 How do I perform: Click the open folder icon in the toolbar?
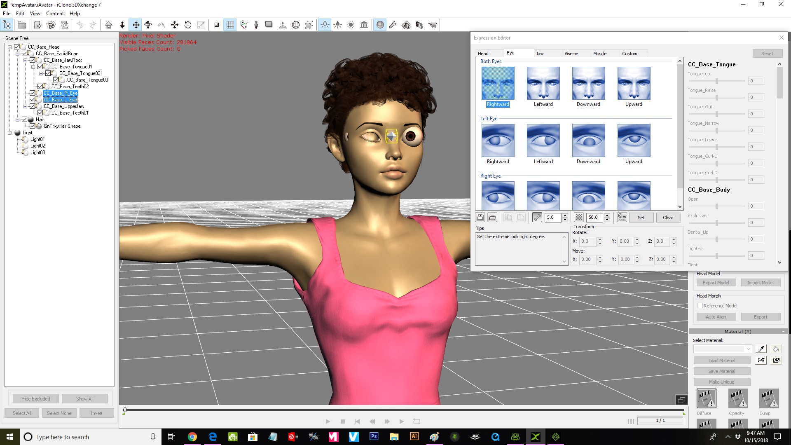click(22, 25)
